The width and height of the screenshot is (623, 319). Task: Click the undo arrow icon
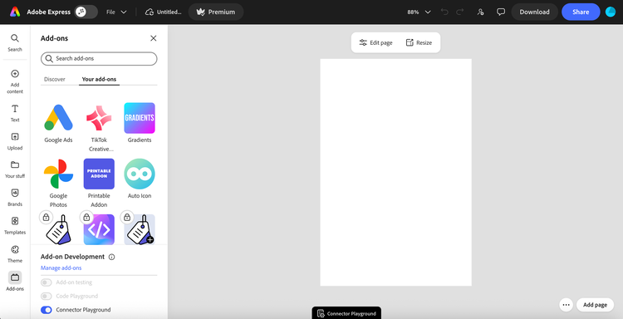point(444,12)
